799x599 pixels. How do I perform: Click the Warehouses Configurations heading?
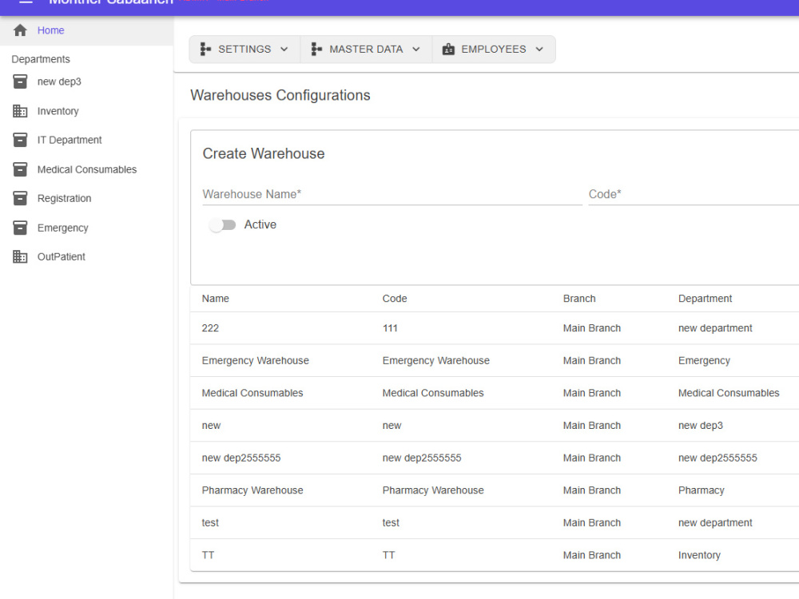point(280,95)
